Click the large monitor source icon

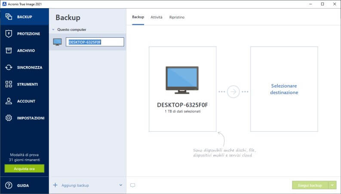[182, 80]
